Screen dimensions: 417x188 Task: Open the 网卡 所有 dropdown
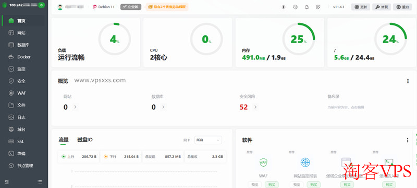pos(208,140)
